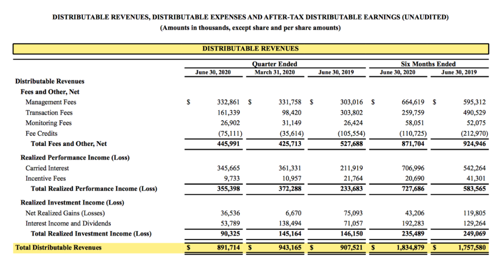Click the Six Months Ended column group heading
Image resolution: width=503 pixels, height=259 pixels.
428,64
